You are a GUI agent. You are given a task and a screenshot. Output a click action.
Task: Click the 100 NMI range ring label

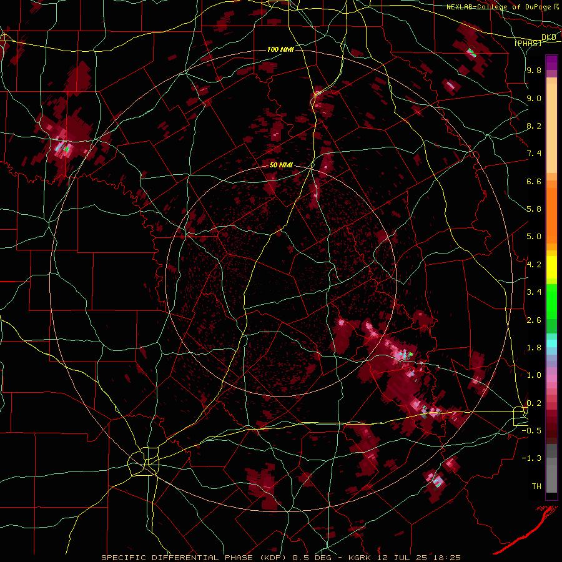coord(280,49)
